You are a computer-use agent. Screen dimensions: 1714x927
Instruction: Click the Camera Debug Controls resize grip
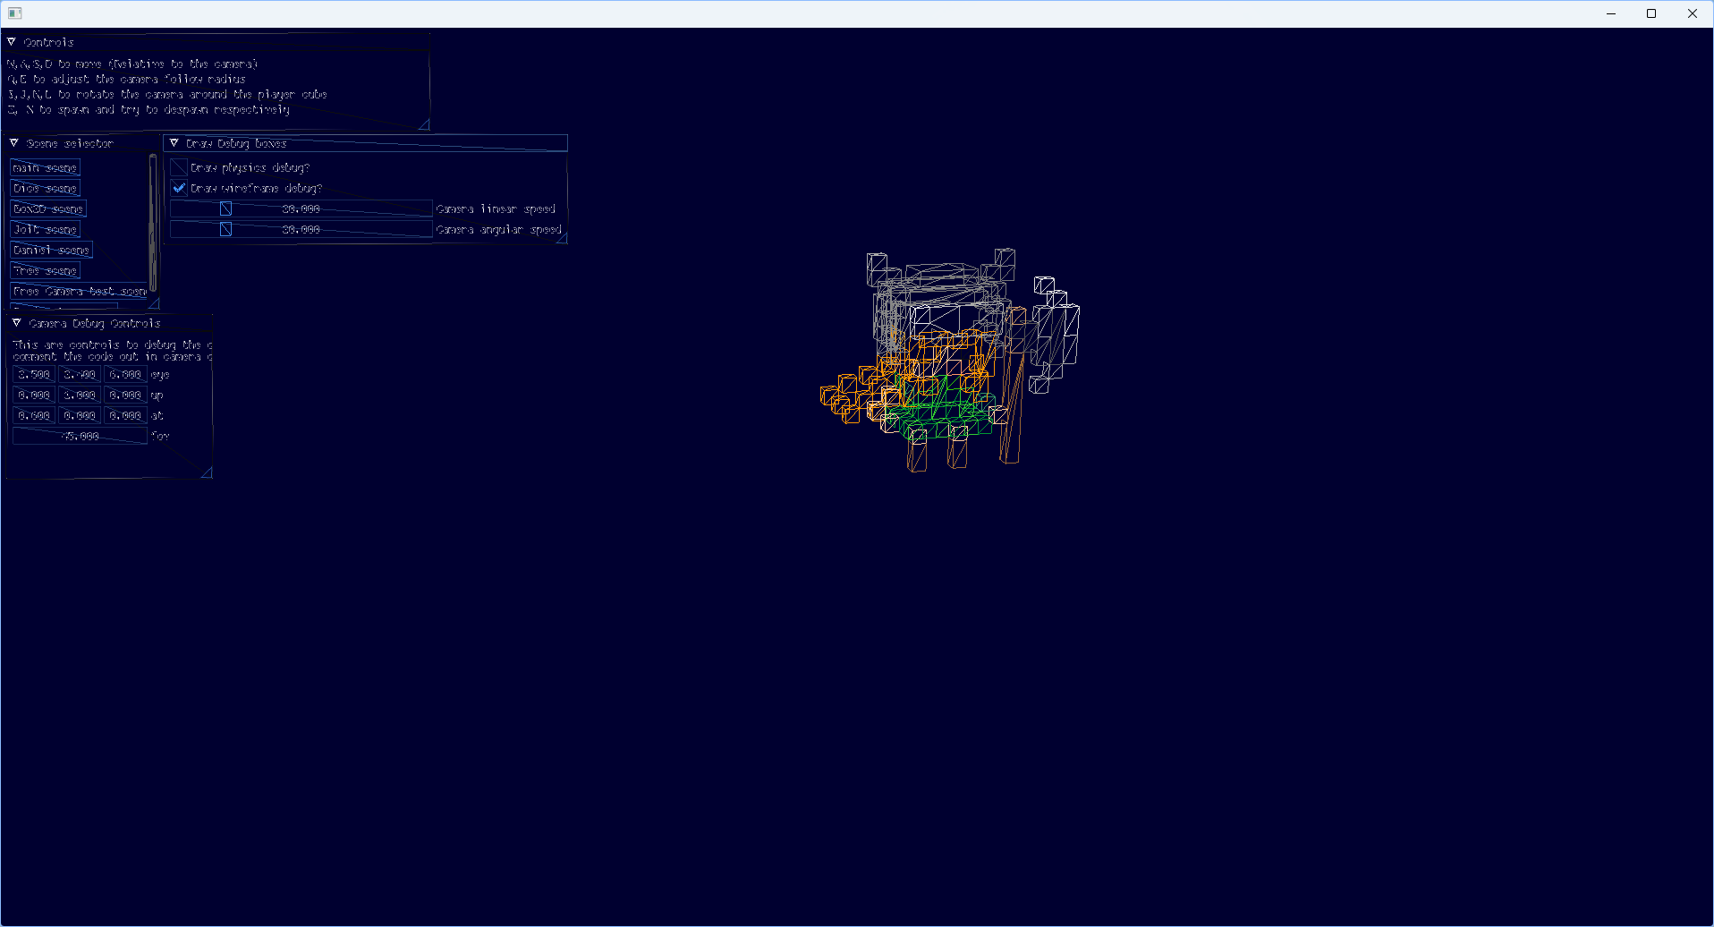pos(207,472)
